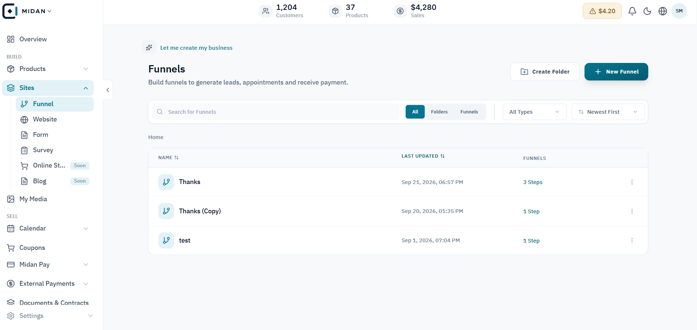The height and width of the screenshot is (330, 697).
Task: Click the funnel icon of the test row
Action: 166,240
